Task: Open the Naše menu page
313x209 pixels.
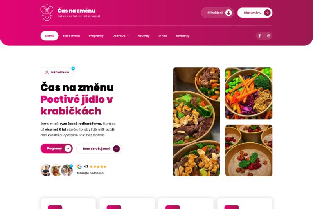Action: tap(71, 36)
